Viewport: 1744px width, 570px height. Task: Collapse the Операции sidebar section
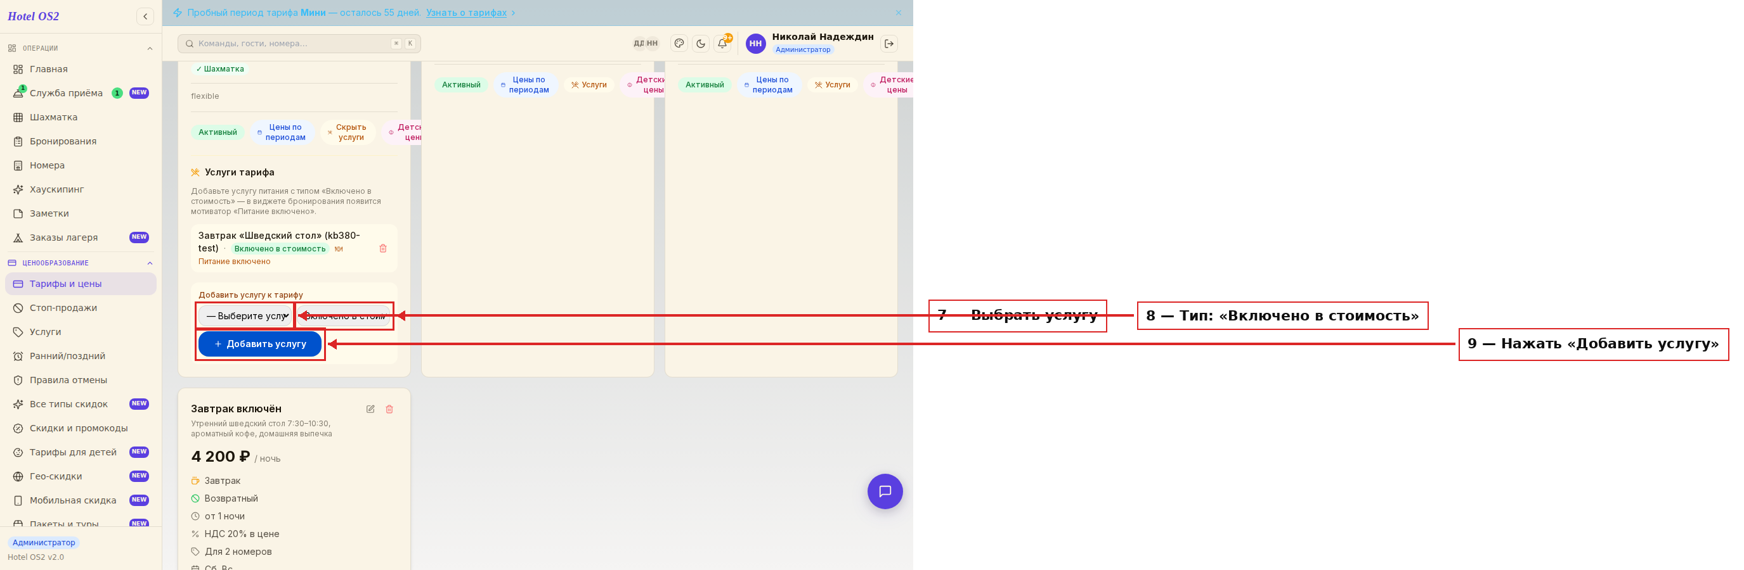[x=150, y=49]
